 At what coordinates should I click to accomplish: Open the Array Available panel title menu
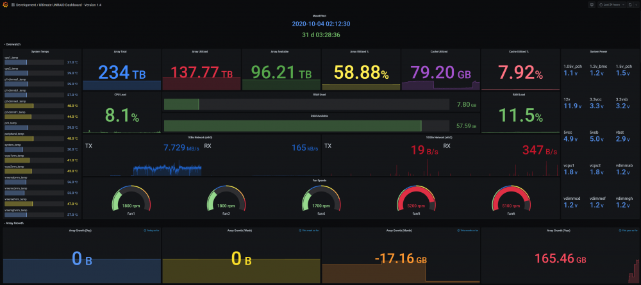[x=281, y=52]
